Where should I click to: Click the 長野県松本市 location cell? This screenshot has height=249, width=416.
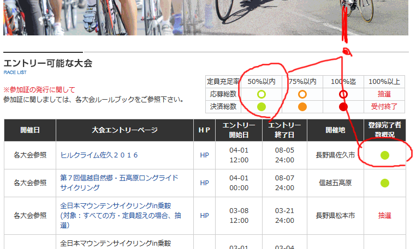[335, 216]
